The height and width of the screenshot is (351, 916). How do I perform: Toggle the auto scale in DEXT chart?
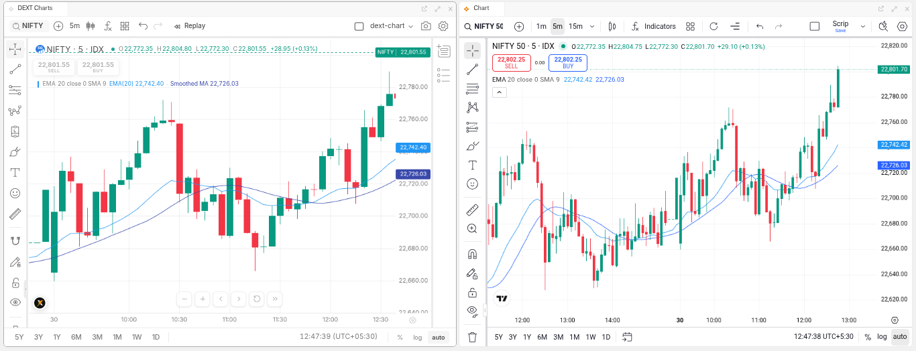tap(438, 337)
